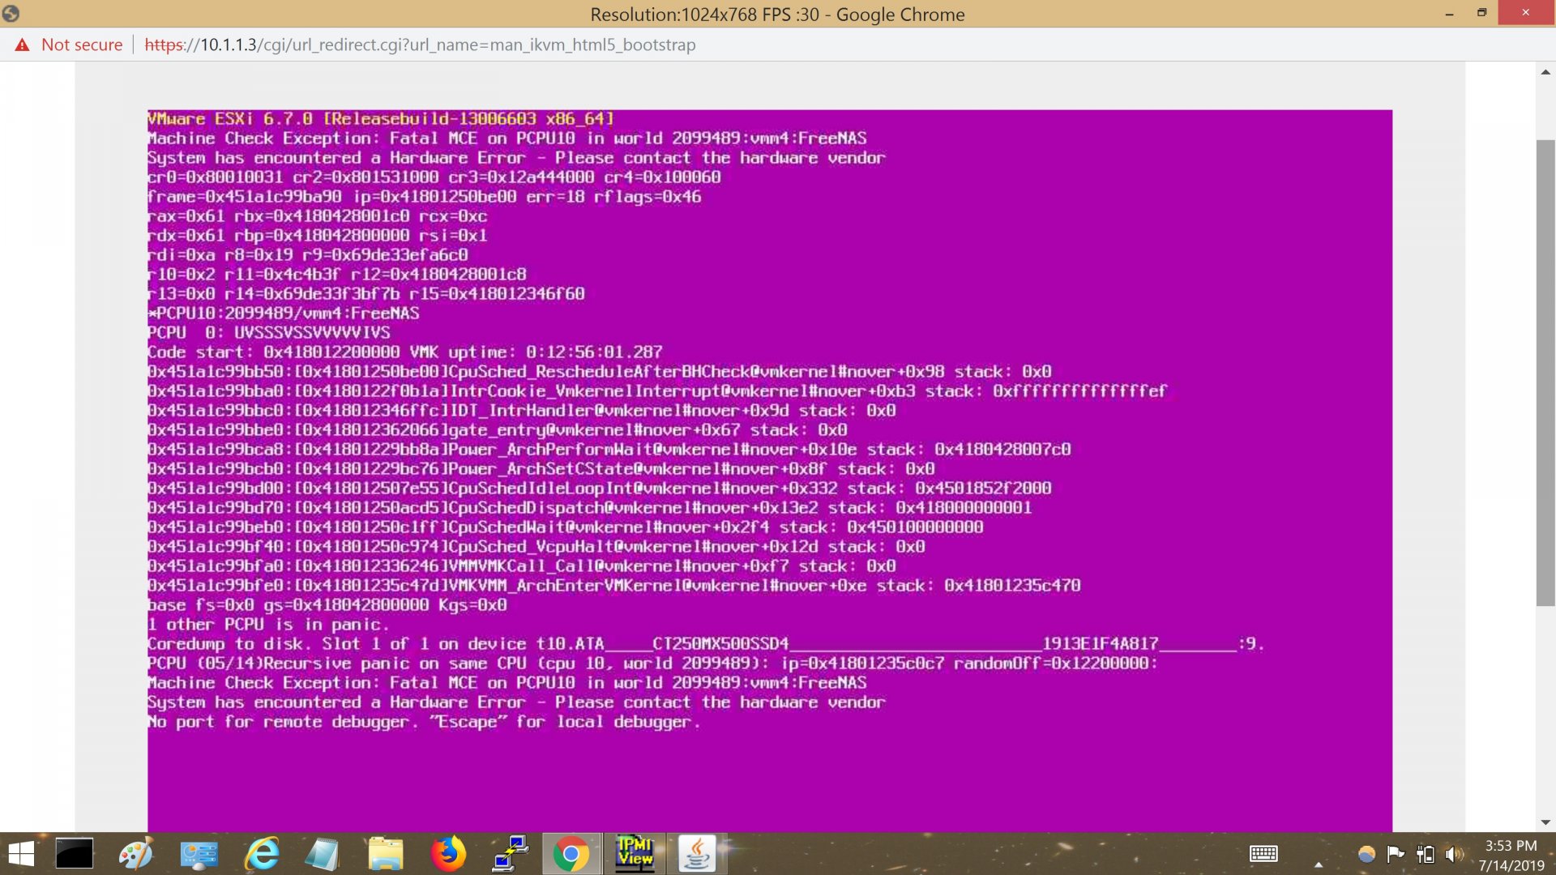Click the page scrollbar up arrow
Screen dimensions: 1556x875
pyautogui.click(x=1545, y=73)
